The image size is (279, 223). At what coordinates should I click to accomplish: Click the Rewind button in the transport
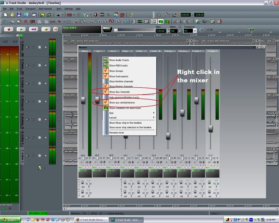(34, 29)
